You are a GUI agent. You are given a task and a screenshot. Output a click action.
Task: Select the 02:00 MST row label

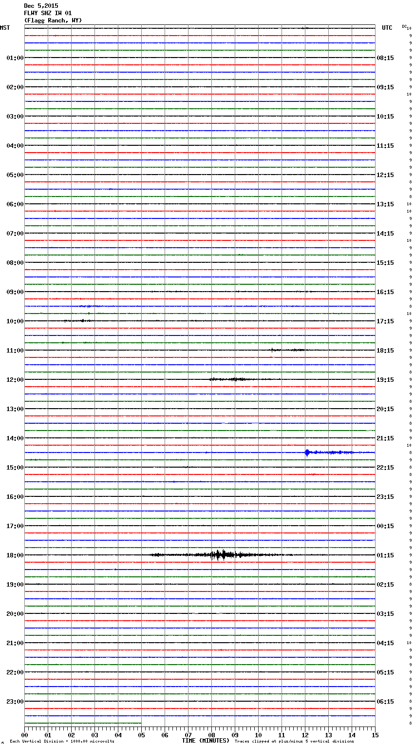click(x=15, y=87)
